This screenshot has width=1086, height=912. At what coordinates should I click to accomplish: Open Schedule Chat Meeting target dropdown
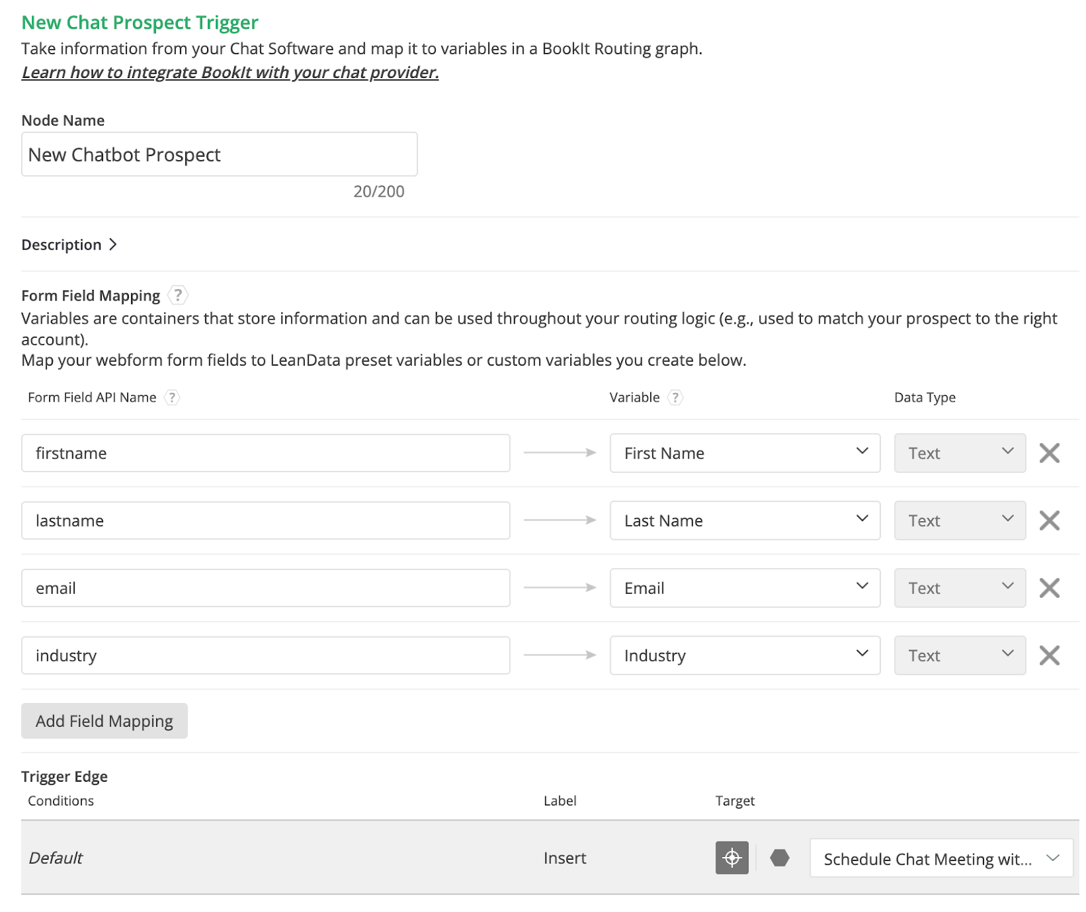(x=941, y=858)
